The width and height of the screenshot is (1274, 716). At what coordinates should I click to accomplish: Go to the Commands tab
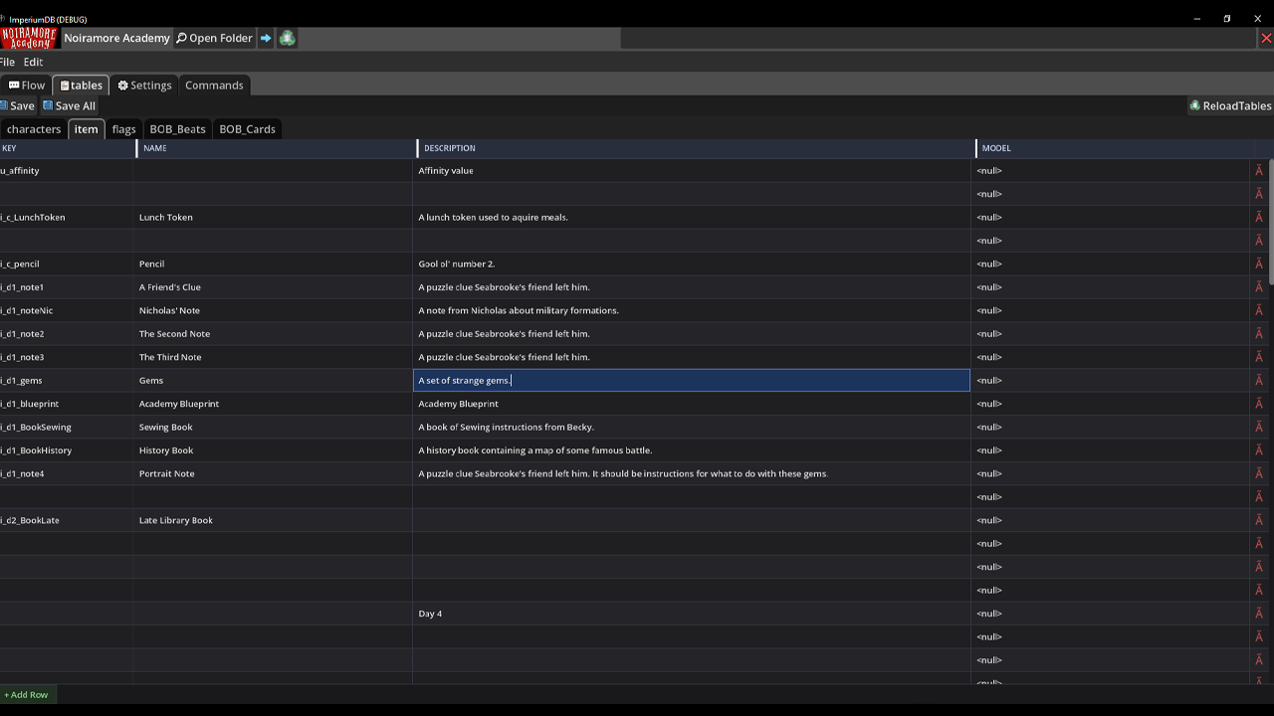tap(214, 86)
